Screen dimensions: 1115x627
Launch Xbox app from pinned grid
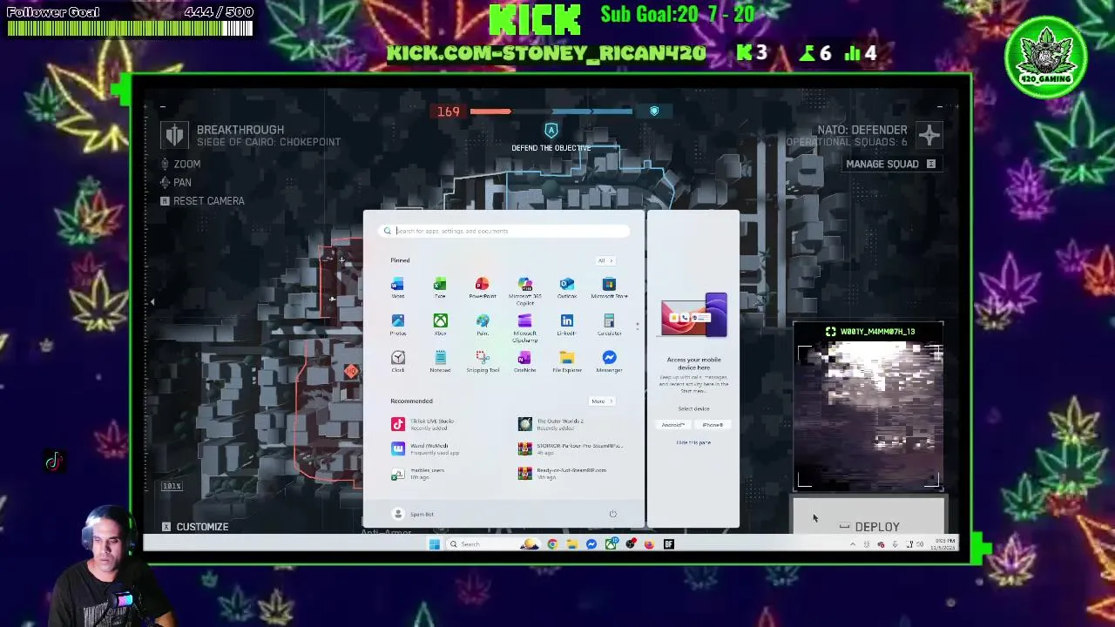point(440,325)
